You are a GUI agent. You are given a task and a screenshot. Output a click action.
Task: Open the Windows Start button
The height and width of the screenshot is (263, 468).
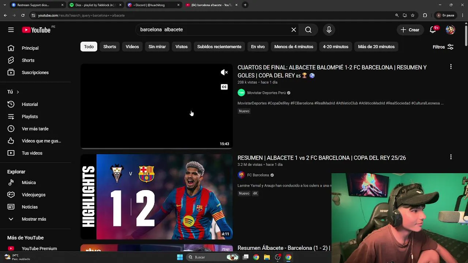tap(180, 257)
